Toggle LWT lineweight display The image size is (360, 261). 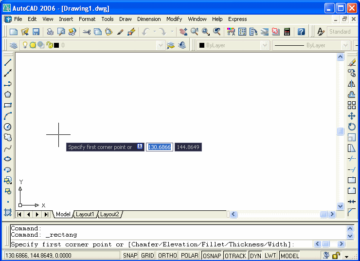point(270,256)
